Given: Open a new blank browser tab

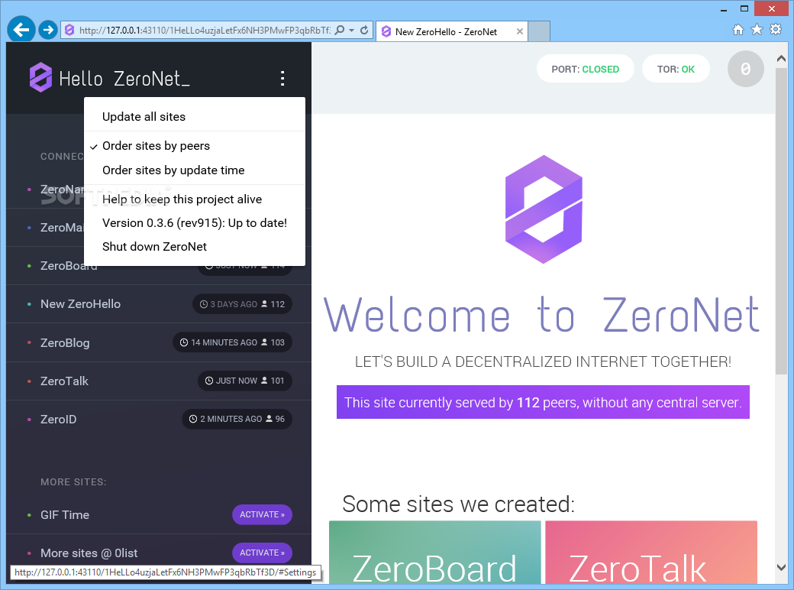Looking at the screenshot, I should [x=539, y=31].
